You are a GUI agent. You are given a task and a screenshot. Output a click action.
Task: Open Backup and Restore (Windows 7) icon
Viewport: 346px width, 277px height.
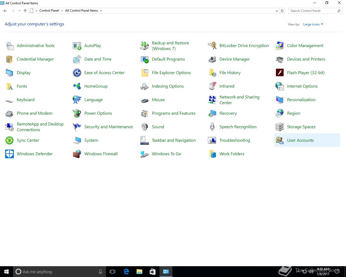145,46
